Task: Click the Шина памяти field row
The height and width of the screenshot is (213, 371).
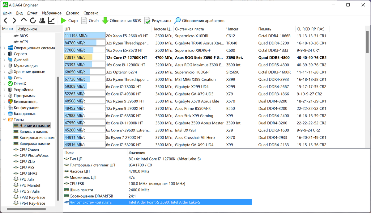Action: tap(158, 190)
